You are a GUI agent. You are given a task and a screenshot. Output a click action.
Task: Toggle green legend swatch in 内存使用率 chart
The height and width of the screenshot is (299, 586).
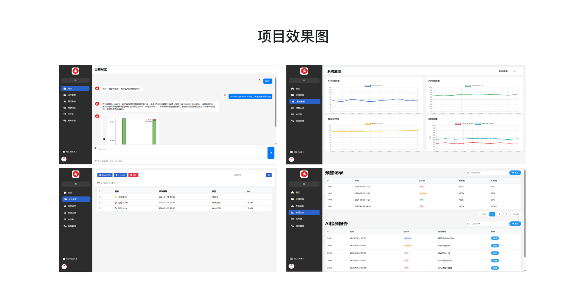pos(468,86)
